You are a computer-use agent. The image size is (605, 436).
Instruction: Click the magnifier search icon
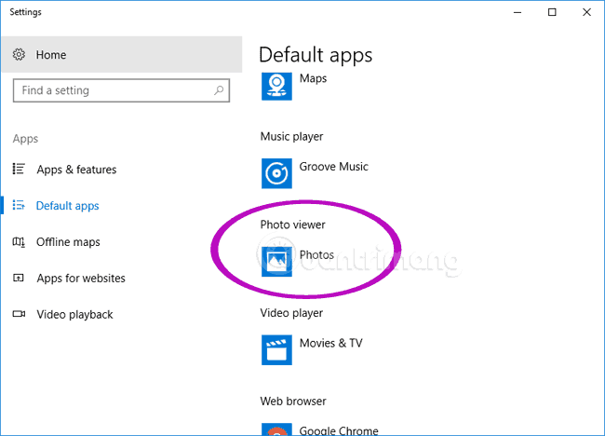click(x=219, y=90)
